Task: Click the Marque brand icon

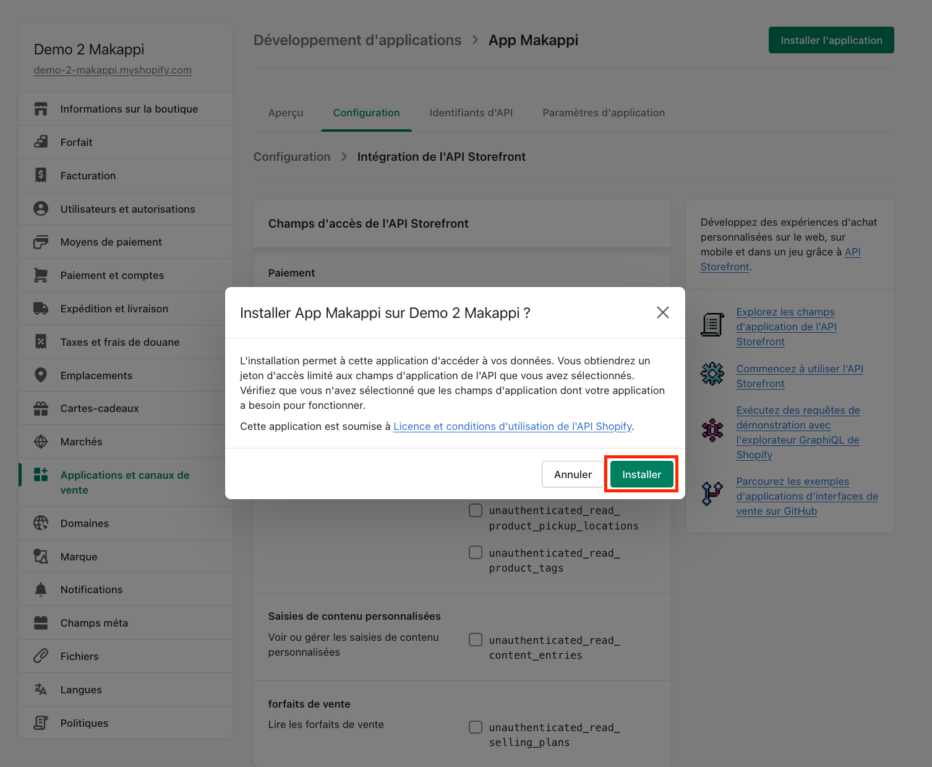Action: [41, 557]
